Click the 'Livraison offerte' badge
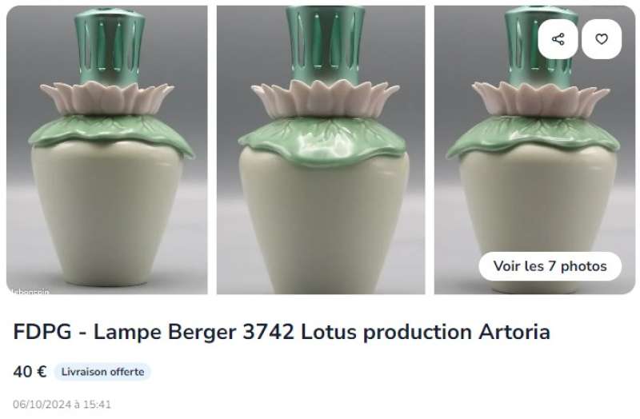 pos(102,372)
